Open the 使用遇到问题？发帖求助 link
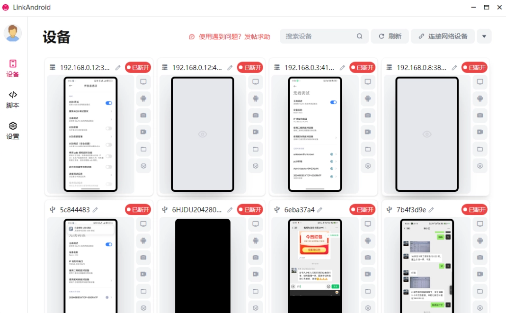Image resolution: width=506 pixels, height=313 pixels. click(230, 36)
